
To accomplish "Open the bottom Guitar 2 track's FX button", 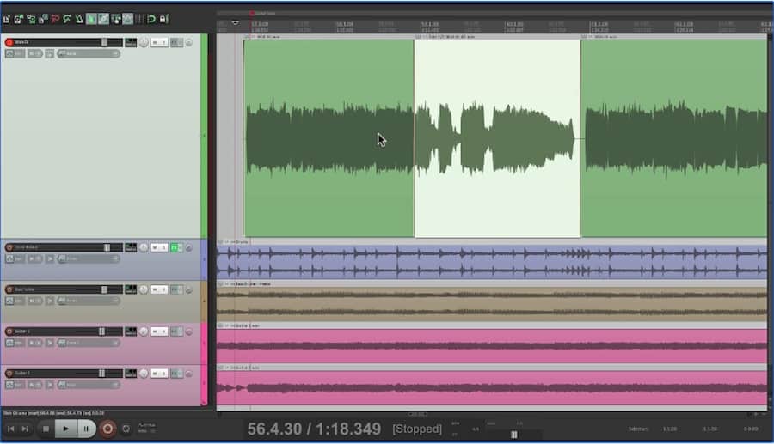I will pyautogui.click(x=175, y=373).
